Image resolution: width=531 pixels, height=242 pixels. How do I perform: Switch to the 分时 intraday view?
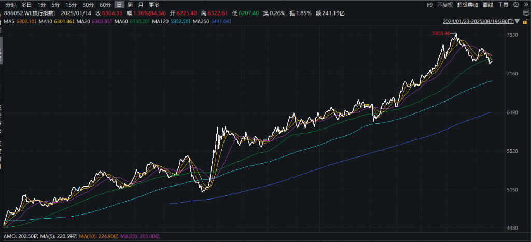pos(10,5)
